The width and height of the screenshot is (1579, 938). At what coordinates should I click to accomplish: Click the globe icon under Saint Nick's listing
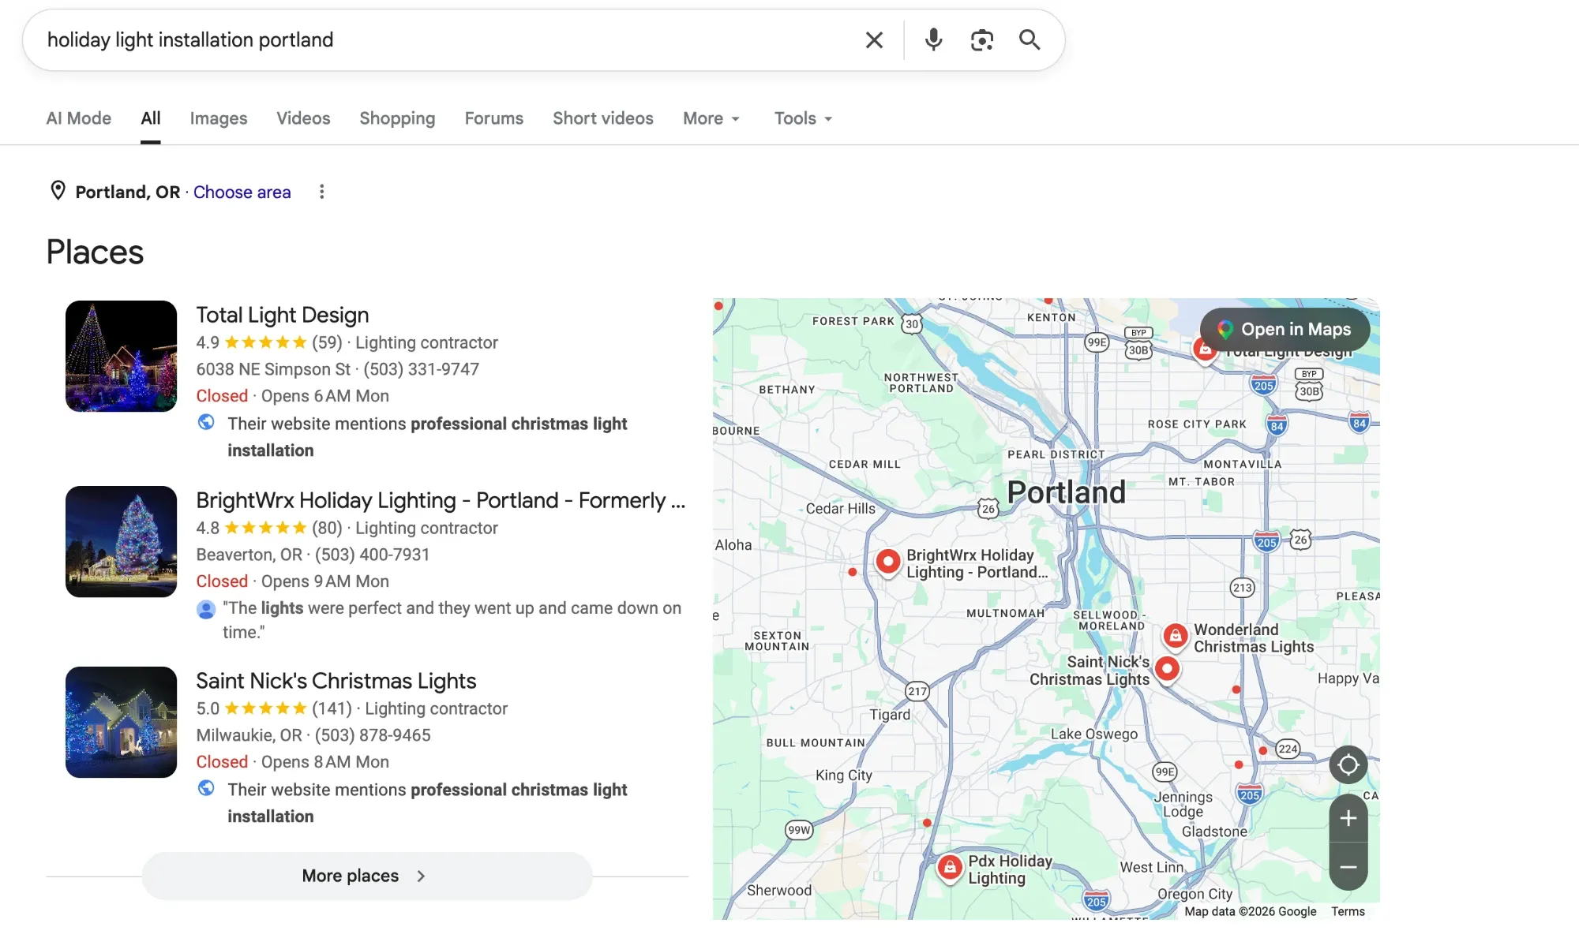206,788
